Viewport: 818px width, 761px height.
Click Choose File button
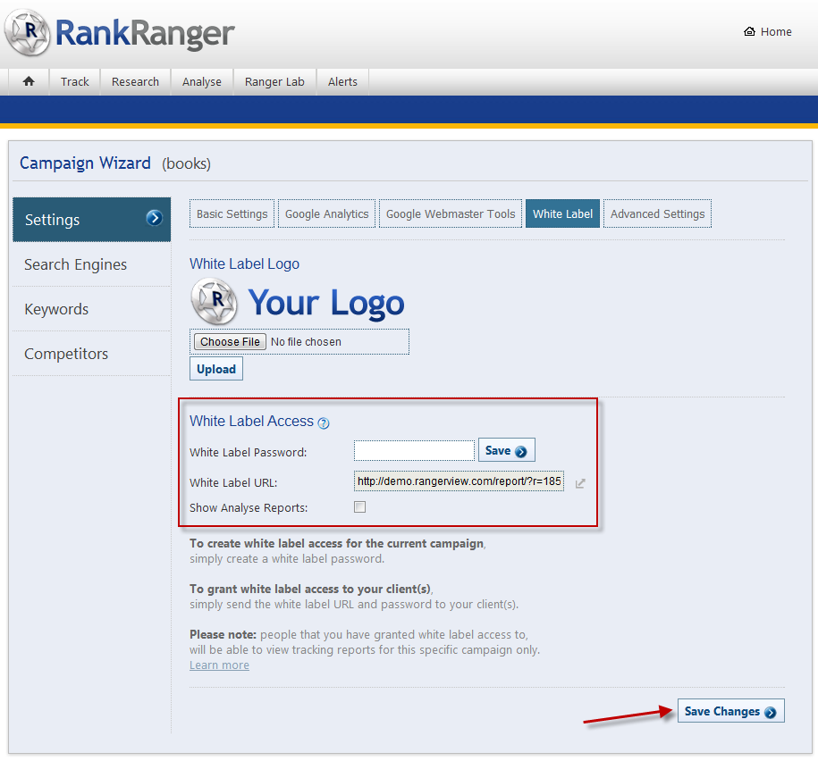tap(230, 342)
